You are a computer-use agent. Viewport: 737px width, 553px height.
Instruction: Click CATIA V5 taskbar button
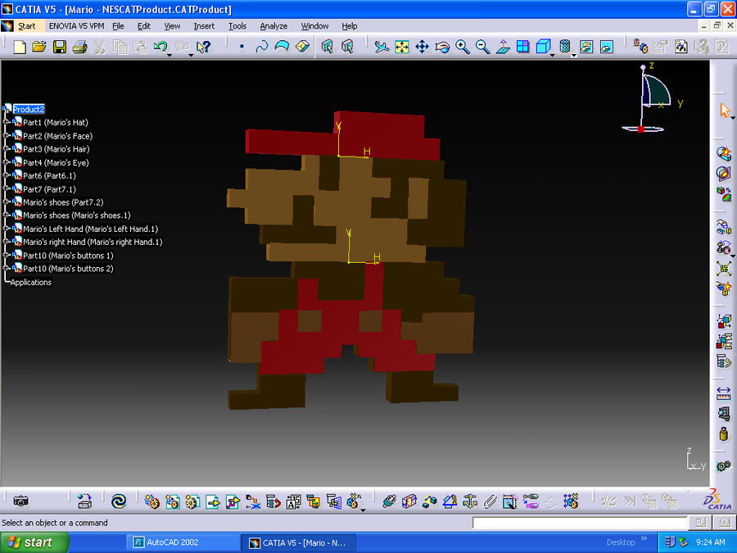pyautogui.click(x=299, y=542)
